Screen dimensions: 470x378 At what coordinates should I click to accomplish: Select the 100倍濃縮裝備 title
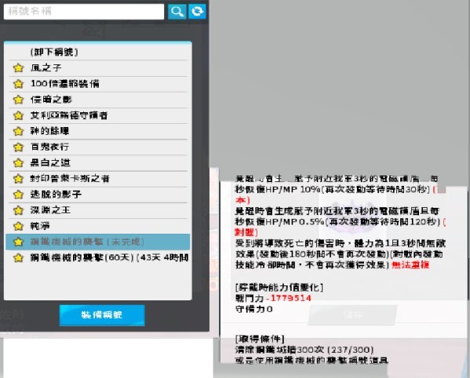point(98,84)
